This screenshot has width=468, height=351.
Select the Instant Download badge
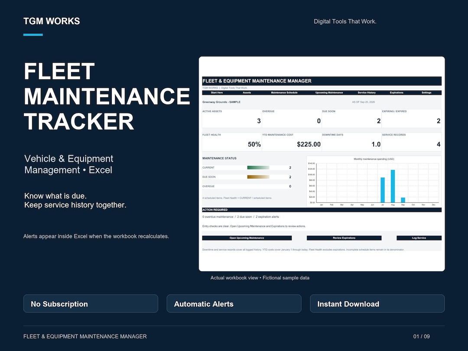point(377,303)
